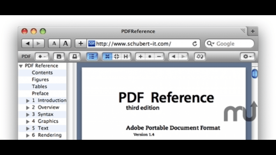This screenshot has width=276, height=155.
Task: Click the green zoom window button
Action: (x=43, y=31)
